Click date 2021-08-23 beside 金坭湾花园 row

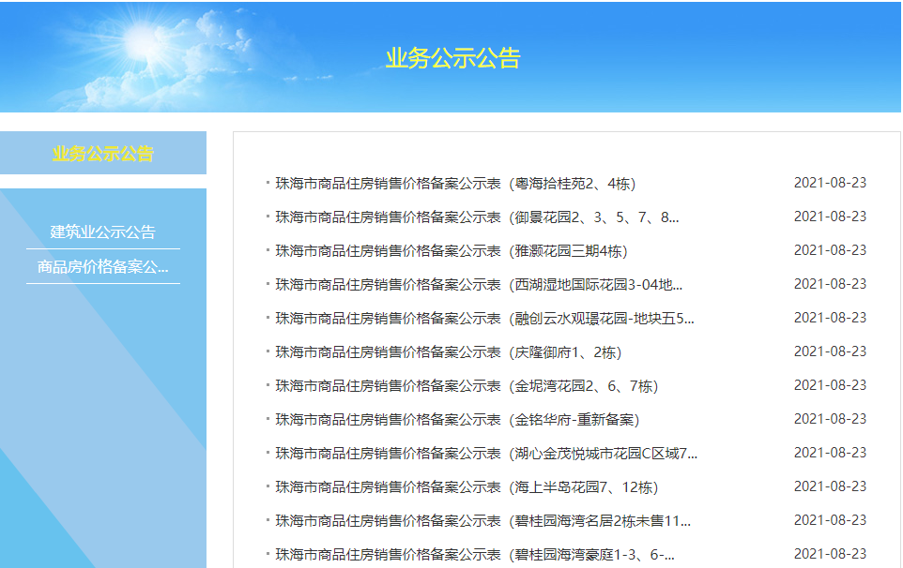coord(830,385)
